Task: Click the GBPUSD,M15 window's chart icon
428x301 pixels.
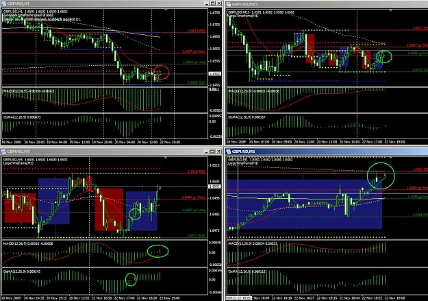Action: click(229, 4)
